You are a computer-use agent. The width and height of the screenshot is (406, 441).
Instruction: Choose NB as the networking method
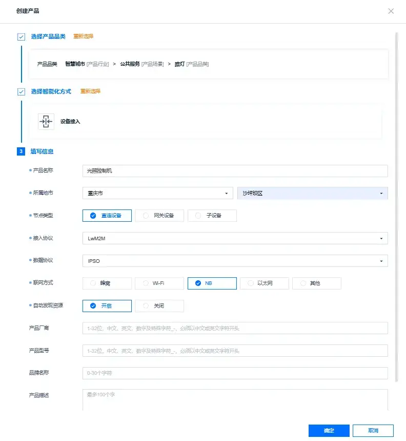coord(212,283)
